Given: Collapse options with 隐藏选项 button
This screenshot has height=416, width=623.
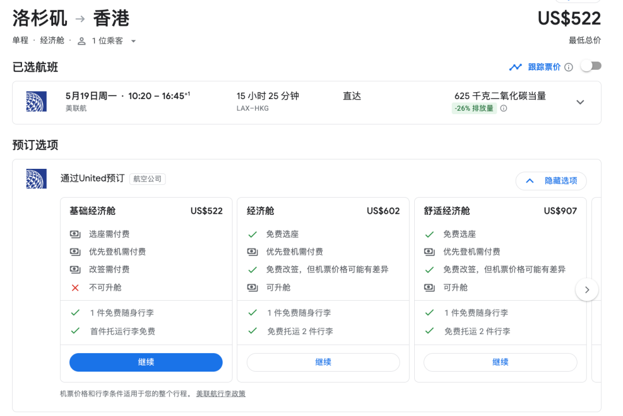Looking at the screenshot, I should [x=551, y=181].
